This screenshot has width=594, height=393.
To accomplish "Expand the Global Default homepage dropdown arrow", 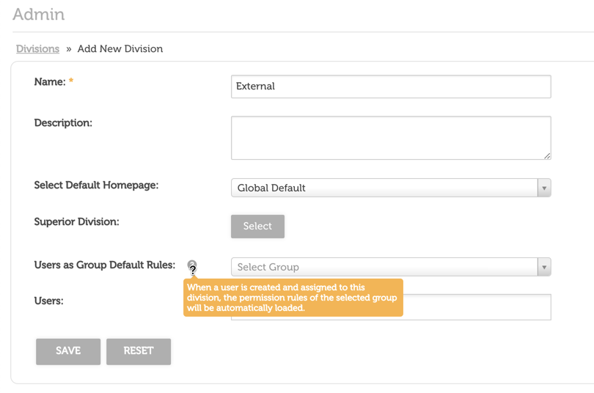I will [543, 188].
